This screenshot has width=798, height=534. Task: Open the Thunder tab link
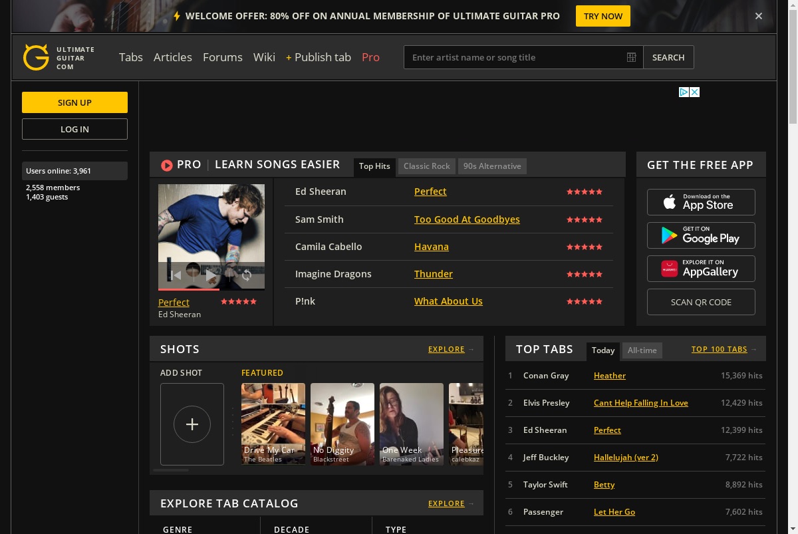click(x=434, y=274)
